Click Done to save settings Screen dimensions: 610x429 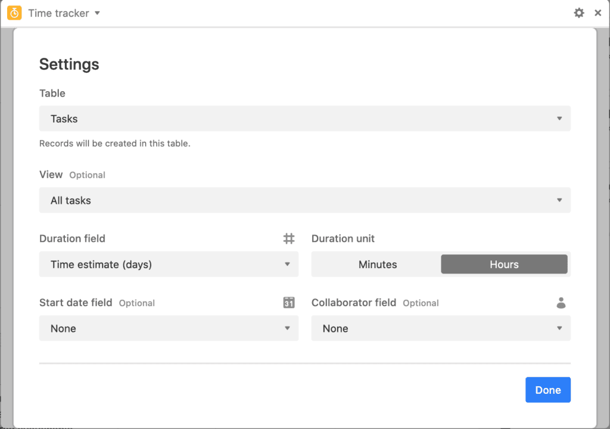[x=547, y=390]
